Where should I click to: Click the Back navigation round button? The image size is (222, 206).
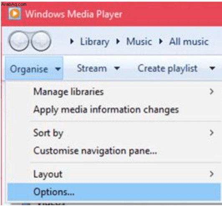point(19,41)
